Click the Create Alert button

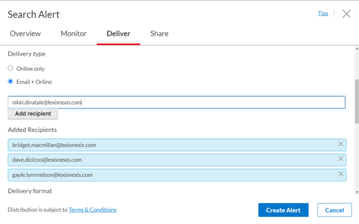(x=283, y=210)
